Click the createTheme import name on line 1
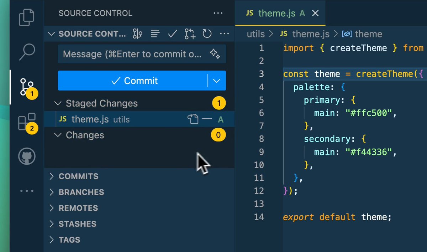This screenshot has width=427, height=252. pos(358,48)
